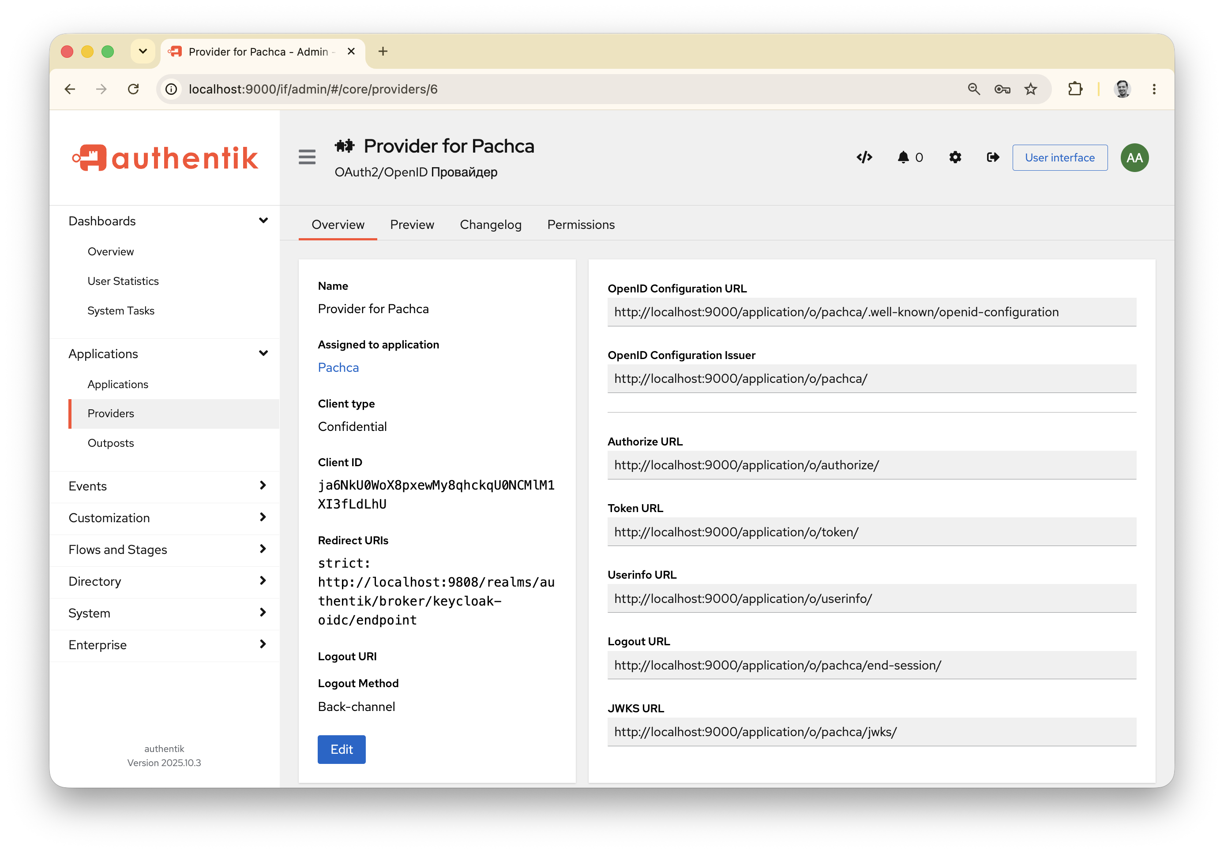The height and width of the screenshot is (853, 1224).
Task: Open Outposts in the sidebar
Action: [111, 443]
